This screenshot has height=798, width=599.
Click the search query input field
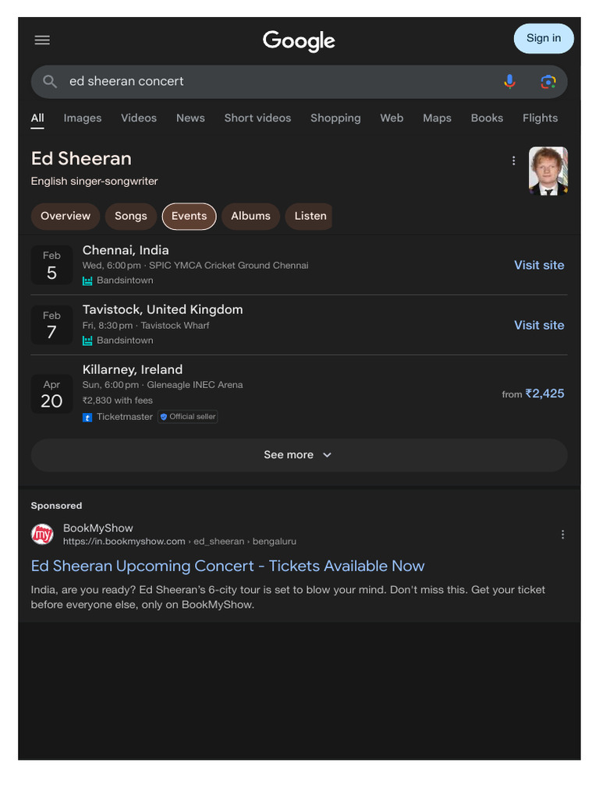pos(273,81)
